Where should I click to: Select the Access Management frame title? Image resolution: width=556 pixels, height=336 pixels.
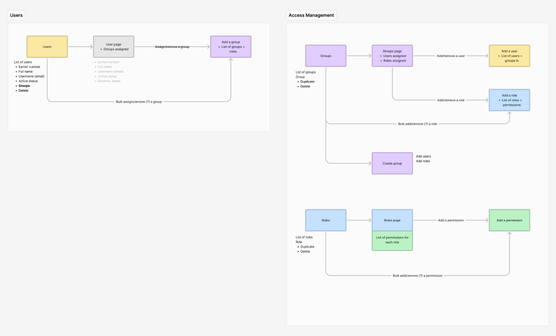click(x=311, y=15)
